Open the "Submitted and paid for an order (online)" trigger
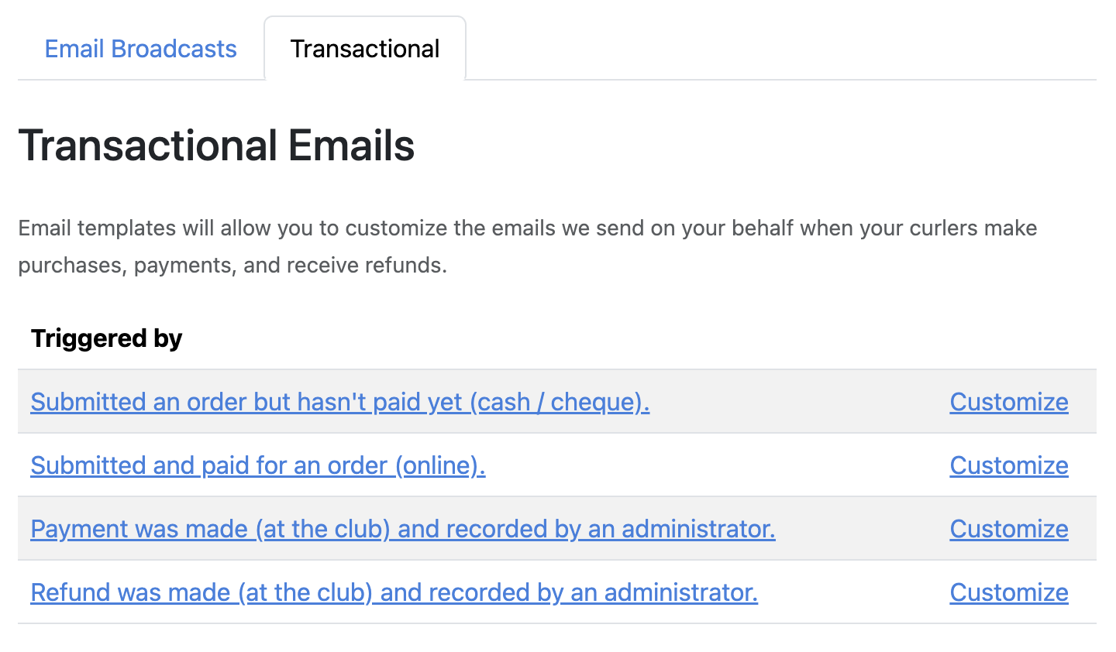This screenshot has height=652, width=1116. point(257,465)
